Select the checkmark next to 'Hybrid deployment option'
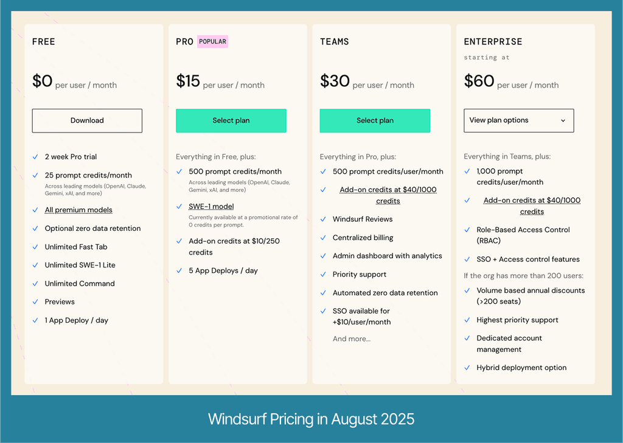The height and width of the screenshot is (443, 623). (467, 368)
